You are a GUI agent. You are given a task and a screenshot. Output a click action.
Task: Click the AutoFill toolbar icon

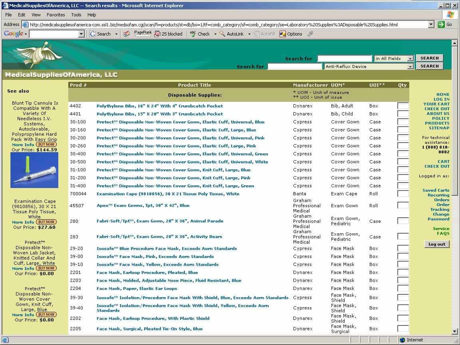click(x=256, y=34)
